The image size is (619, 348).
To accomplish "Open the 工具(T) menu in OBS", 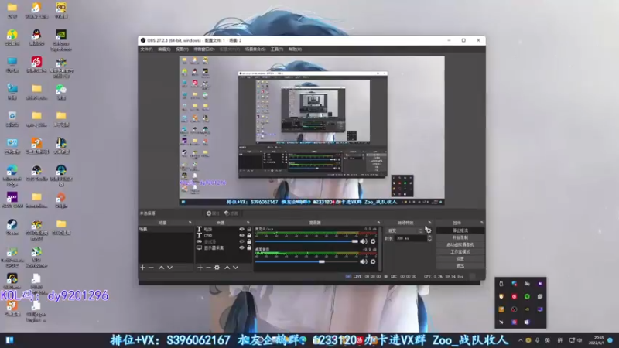I will pyautogui.click(x=277, y=49).
